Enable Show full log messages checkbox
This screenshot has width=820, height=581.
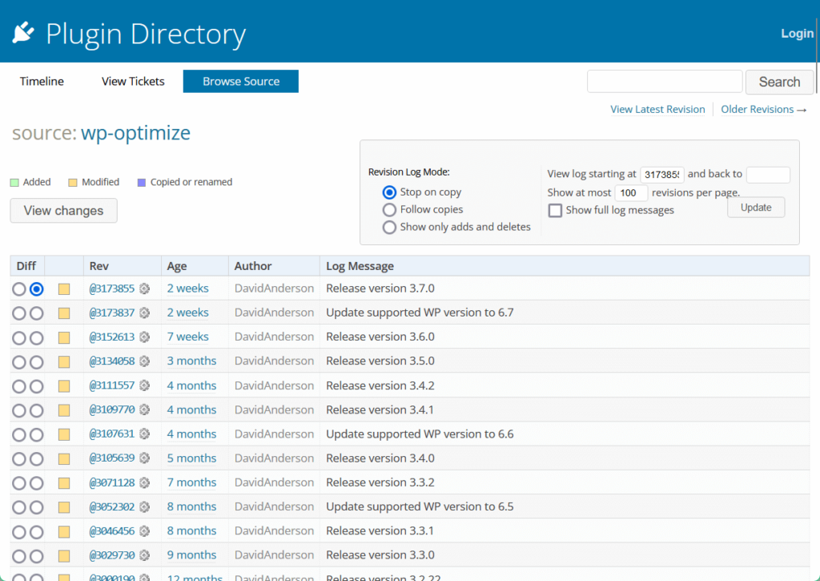click(555, 211)
